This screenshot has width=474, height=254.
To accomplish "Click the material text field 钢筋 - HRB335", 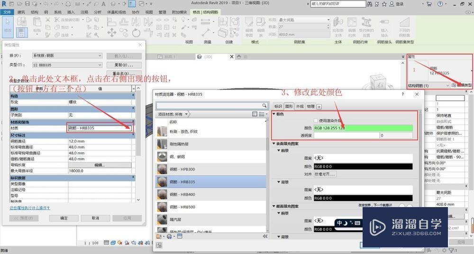I will tap(100, 128).
